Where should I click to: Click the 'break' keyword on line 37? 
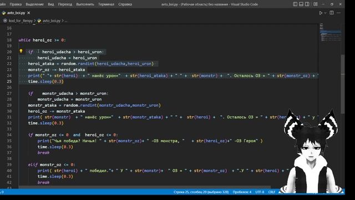coord(43,153)
